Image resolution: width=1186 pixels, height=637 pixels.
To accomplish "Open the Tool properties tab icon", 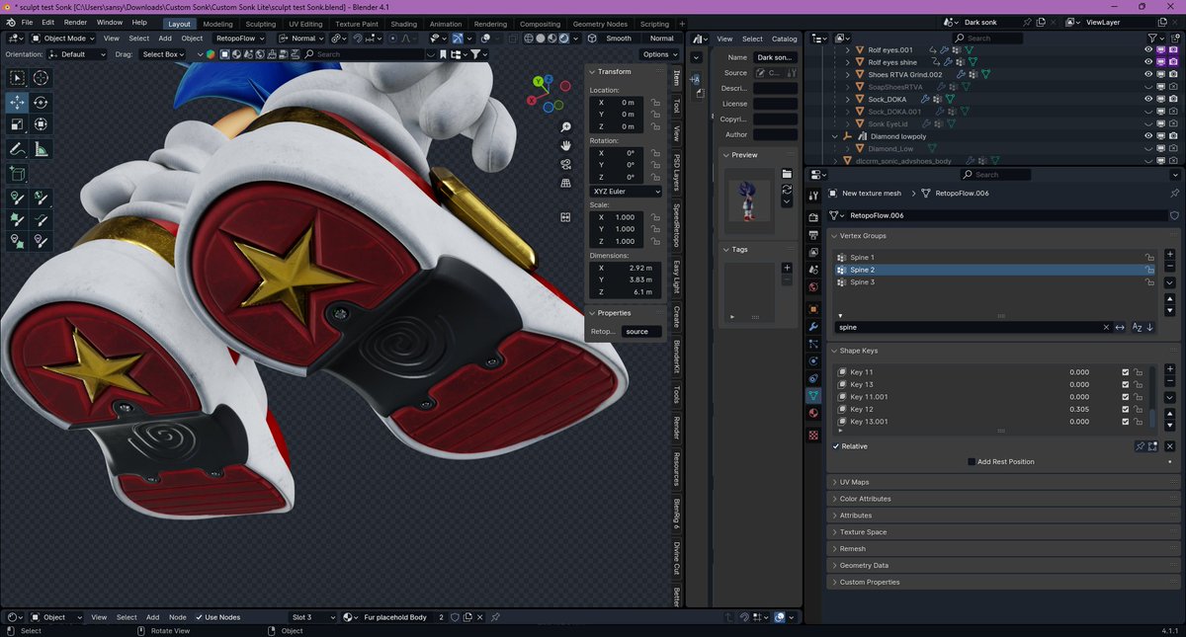I will (x=813, y=198).
